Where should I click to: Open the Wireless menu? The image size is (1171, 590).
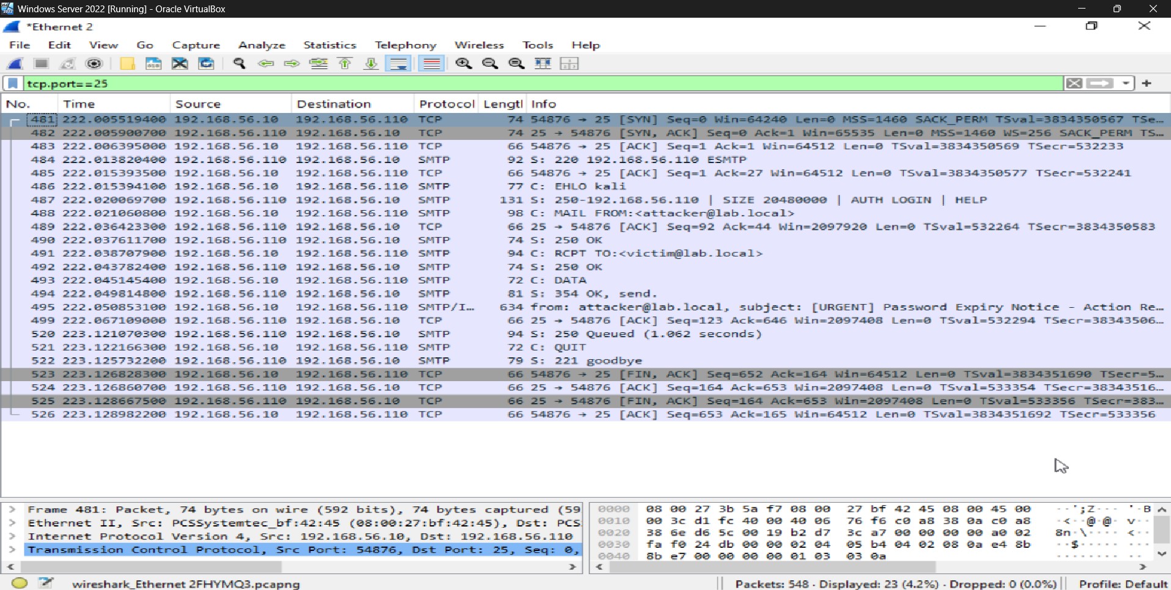[479, 45]
